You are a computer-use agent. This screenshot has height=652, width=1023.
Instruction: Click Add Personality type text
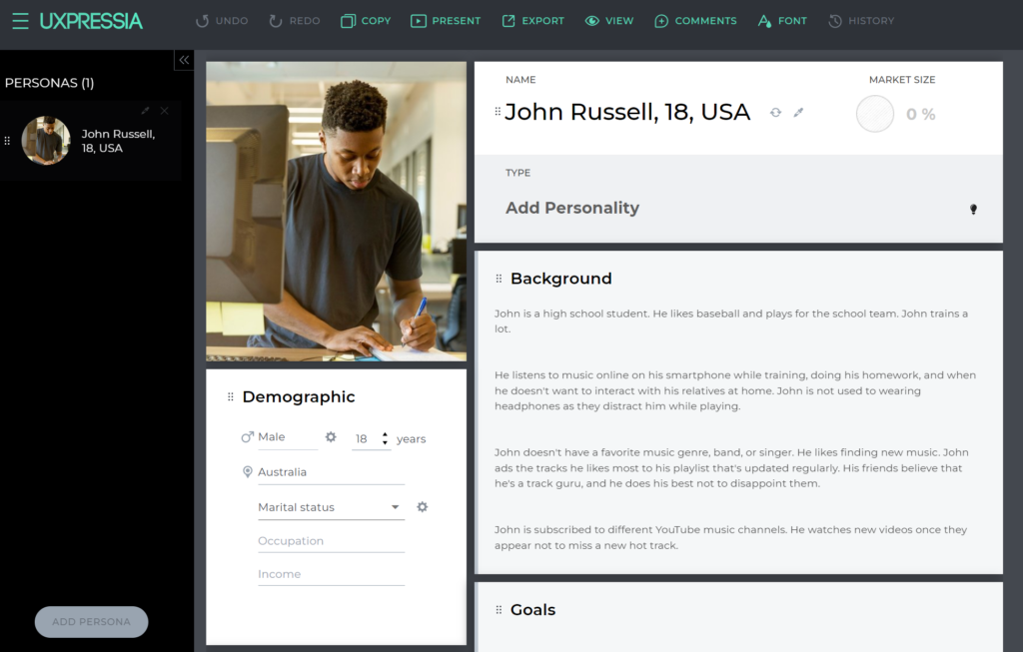[572, 208]
